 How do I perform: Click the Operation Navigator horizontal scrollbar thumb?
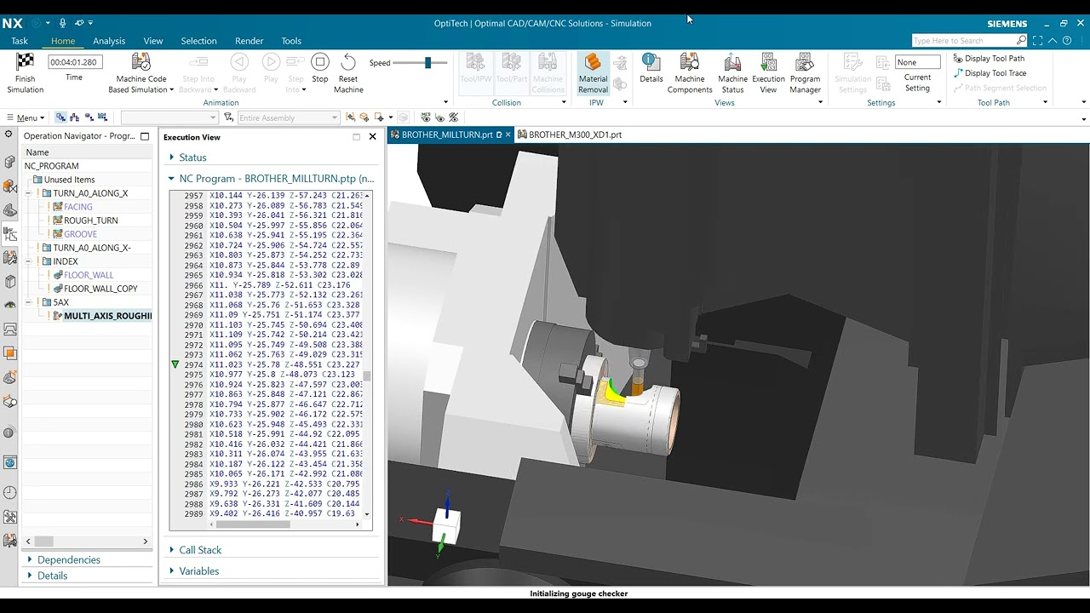(43, 541)
